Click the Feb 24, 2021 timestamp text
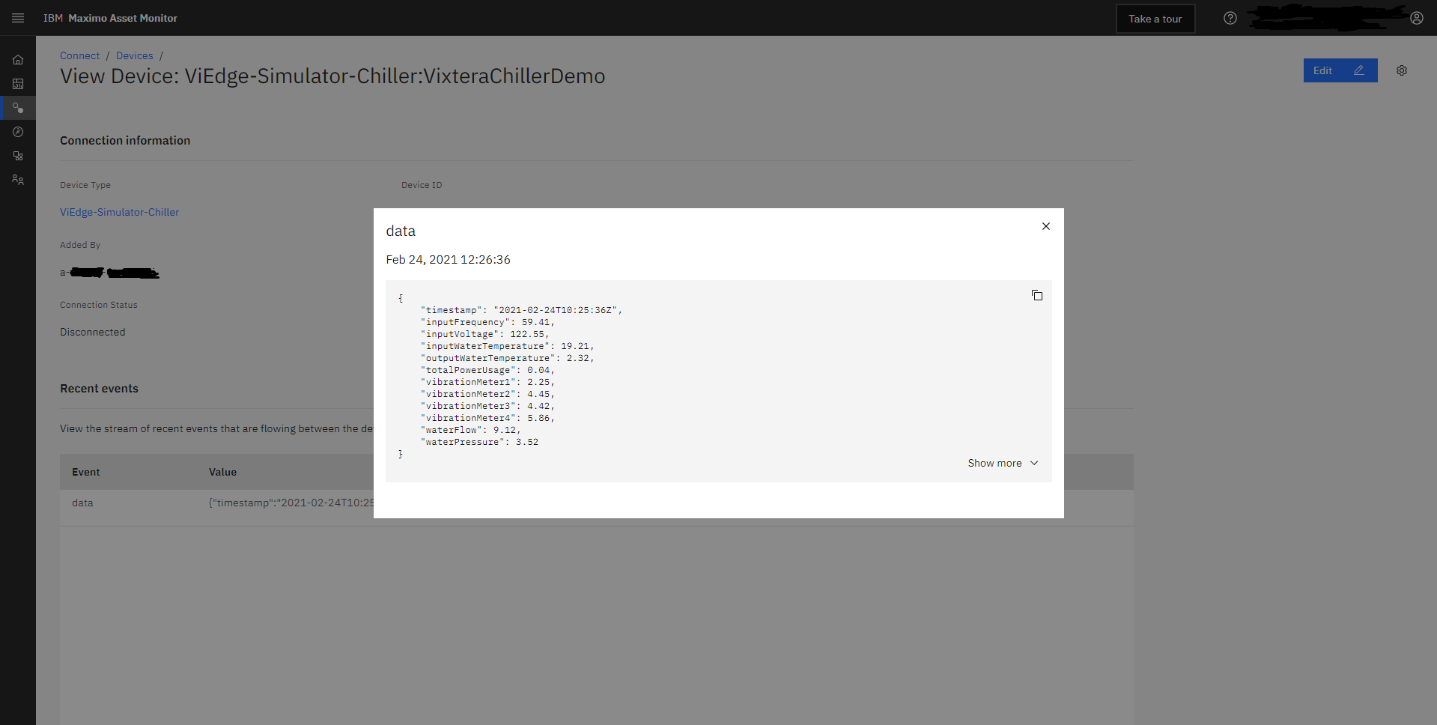 [448, 259]
